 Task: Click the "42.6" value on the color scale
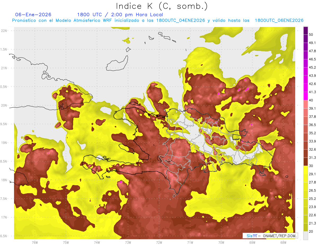pyautogui.click(x=312, y=84)
